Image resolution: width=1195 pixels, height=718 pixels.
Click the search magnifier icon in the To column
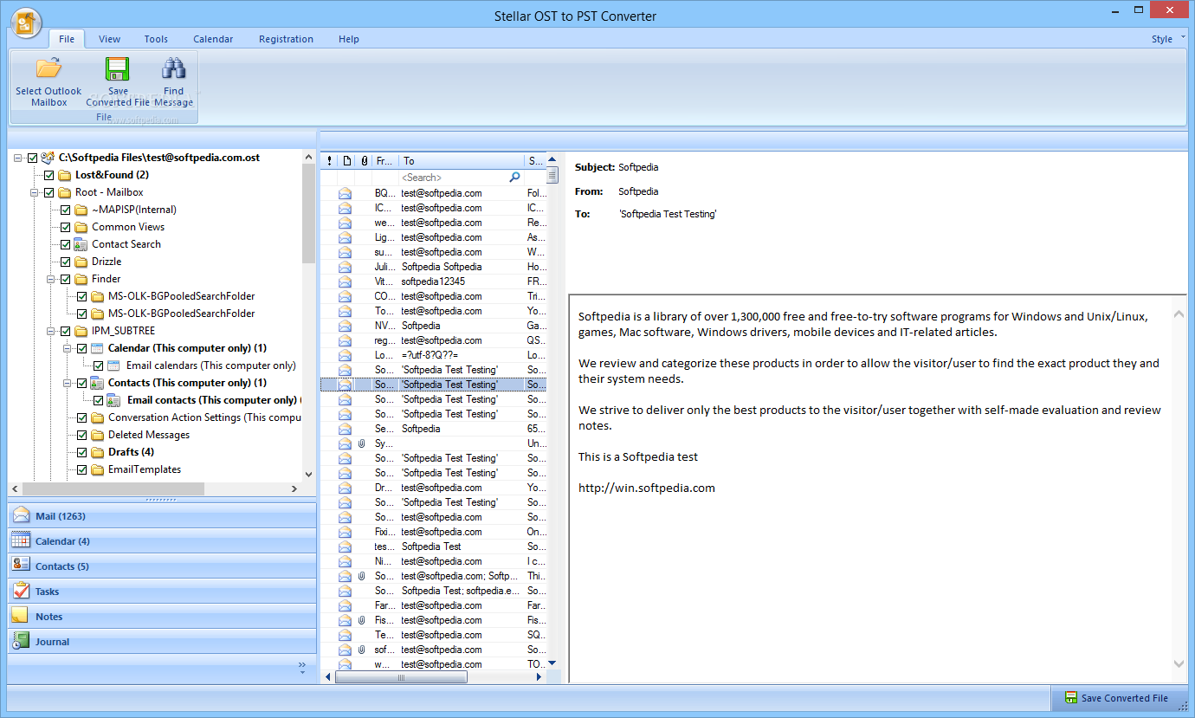point(515,177)
